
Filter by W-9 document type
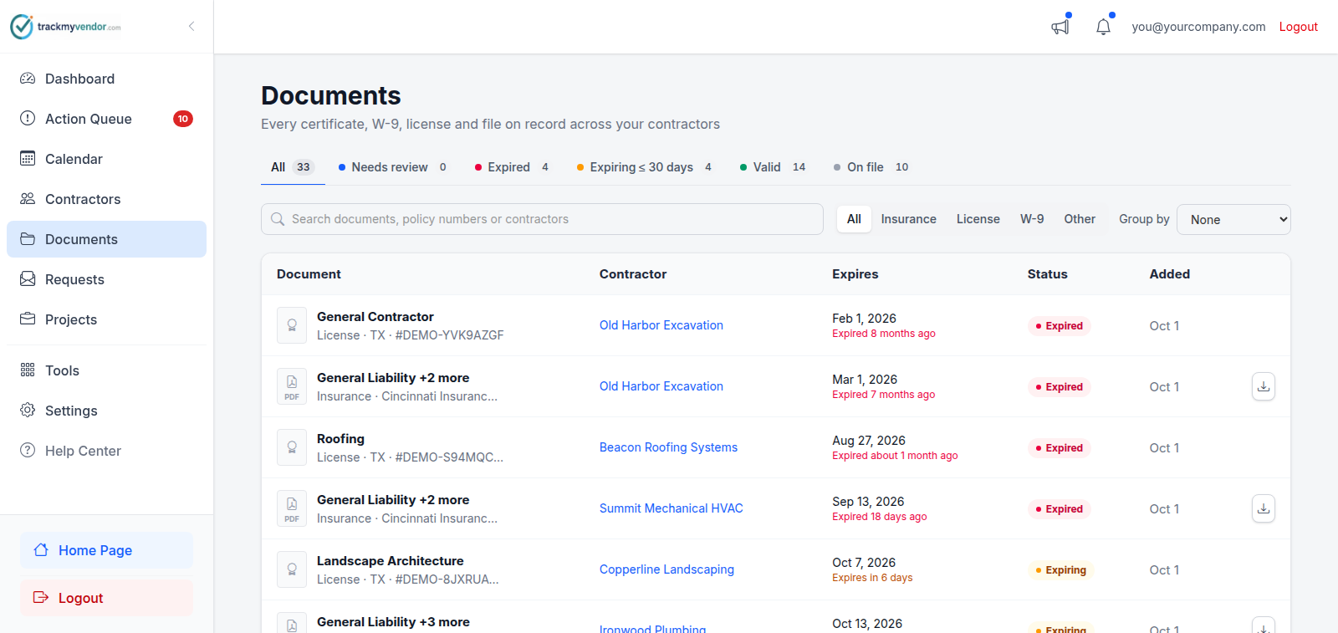coord(1032,219)
